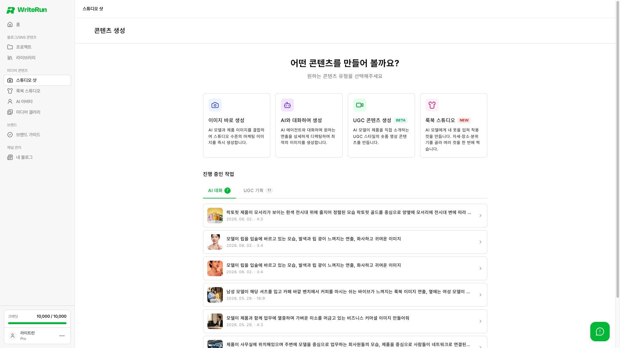Open the green chat support bubble
Viewport: 620px width, 348px height.
pyautogui.click(x=600, y=332)
